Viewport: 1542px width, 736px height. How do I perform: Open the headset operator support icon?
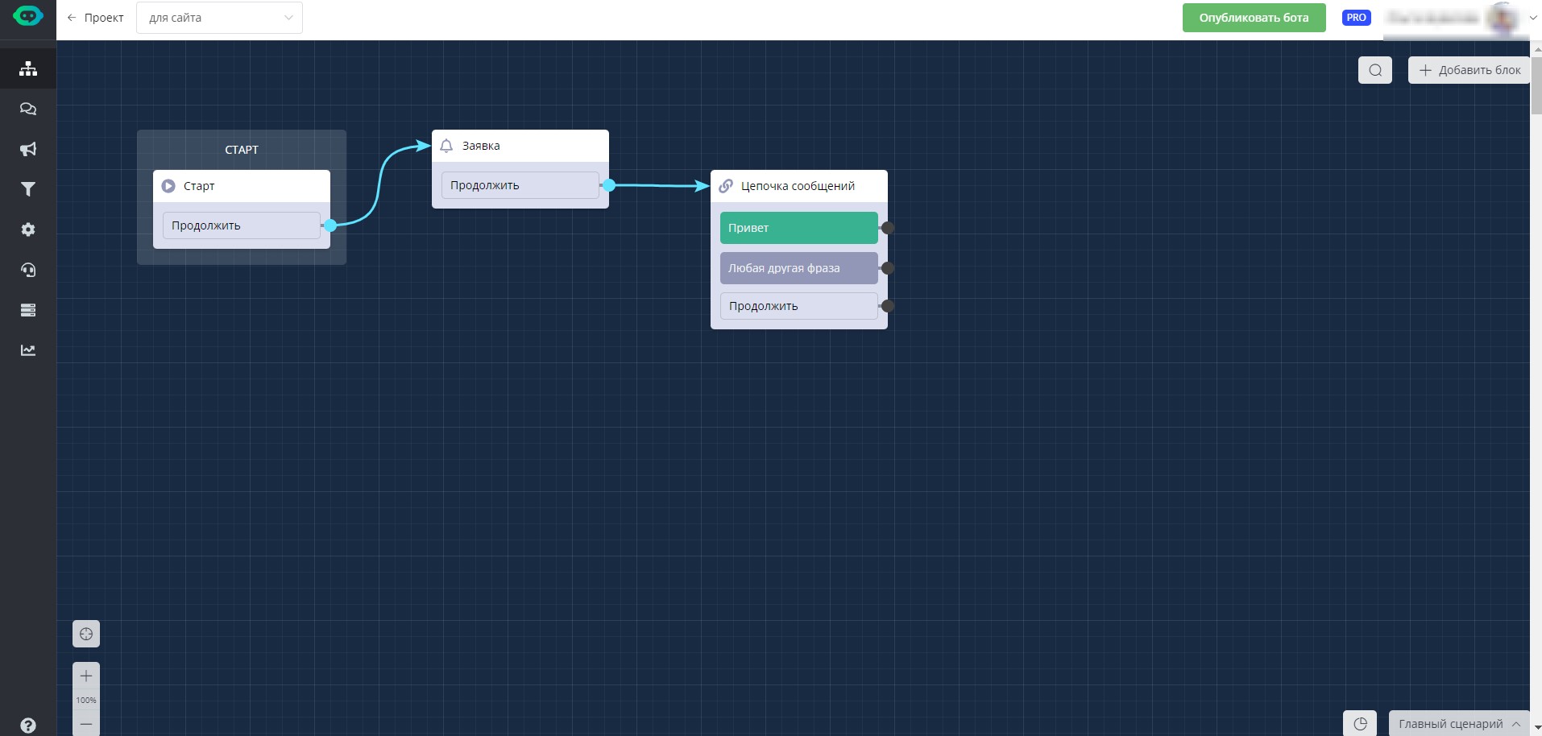(28, 270)
